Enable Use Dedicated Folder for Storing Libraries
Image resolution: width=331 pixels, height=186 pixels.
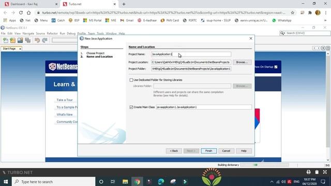coord(131,80)
